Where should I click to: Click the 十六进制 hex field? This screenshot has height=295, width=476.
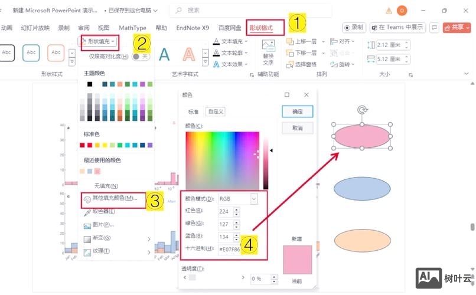[x=230, y=249]
